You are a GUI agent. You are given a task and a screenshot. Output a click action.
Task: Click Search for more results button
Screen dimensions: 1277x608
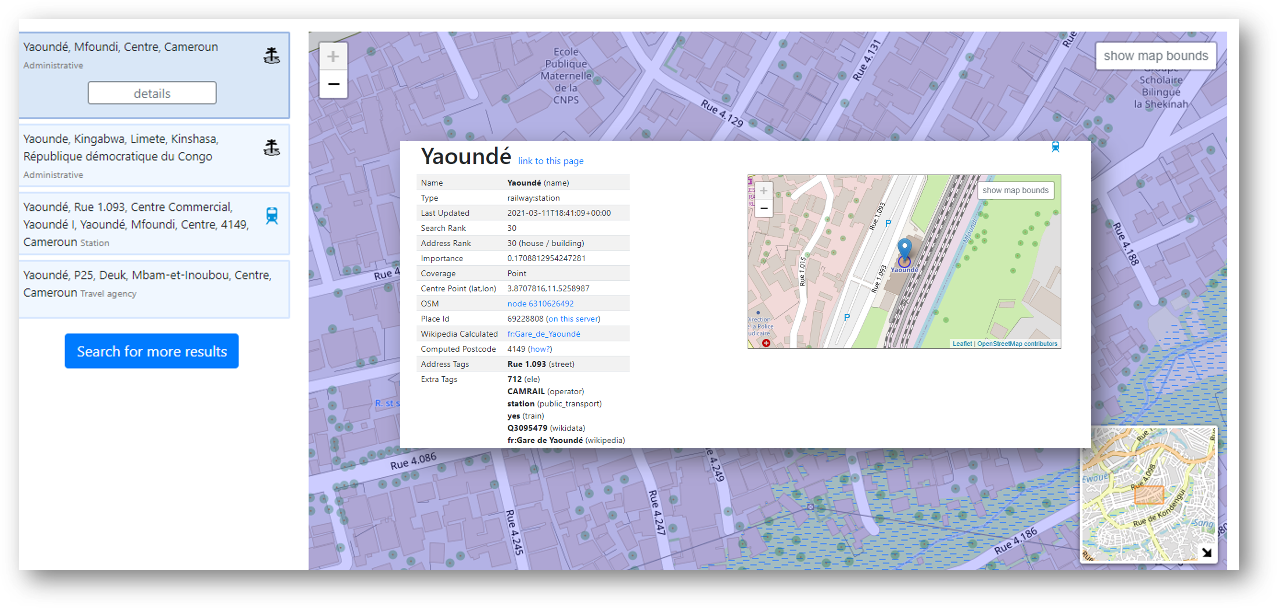152,351
